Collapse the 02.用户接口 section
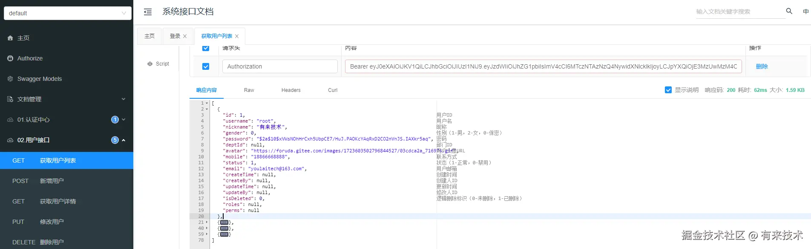Viewport: 811px width, 249px height. tap(124, 140)
